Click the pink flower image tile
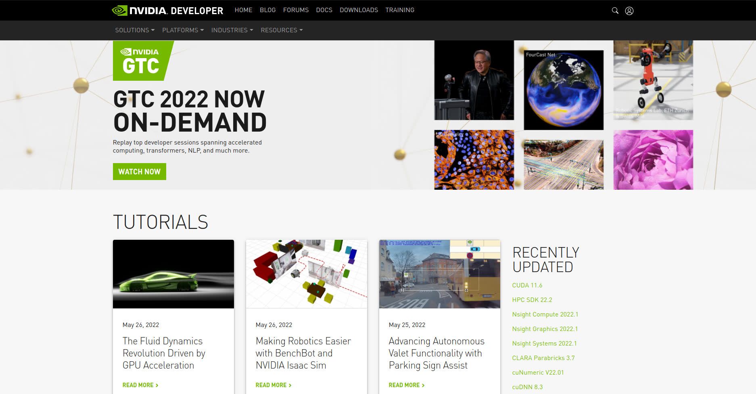This screenshot has width=756, height=394. point(653,160)
